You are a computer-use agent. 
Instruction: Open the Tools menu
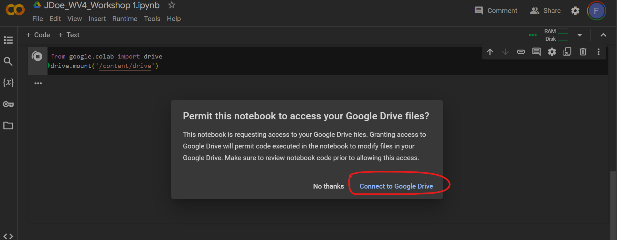(x=152, y=19)
